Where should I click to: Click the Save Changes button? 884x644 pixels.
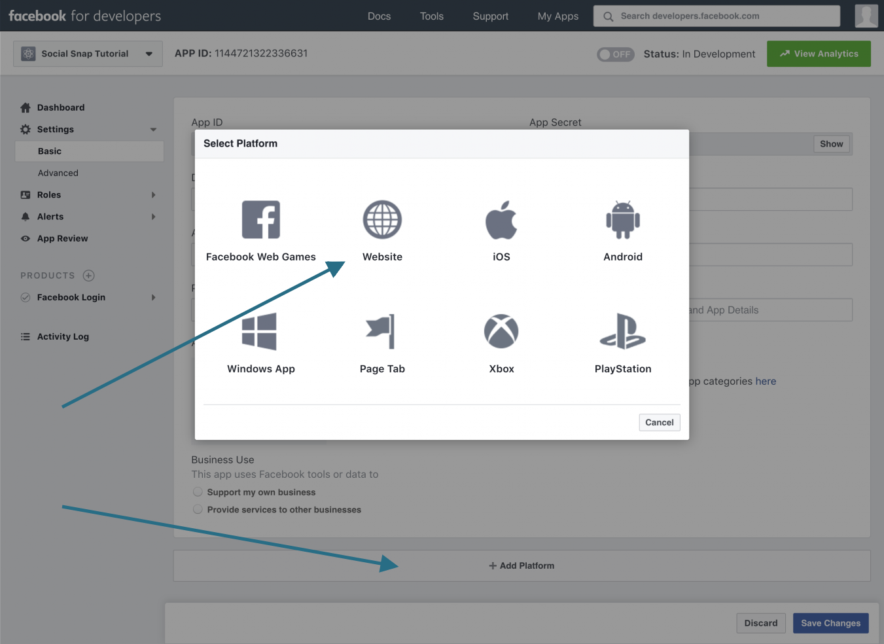pos(830,622)
